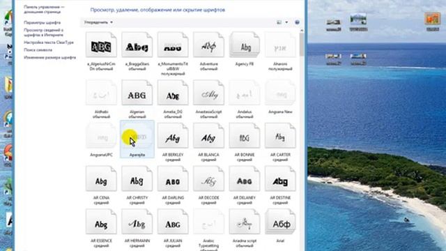Click the font list vertical scrollbar thumb

coord(302,44)
